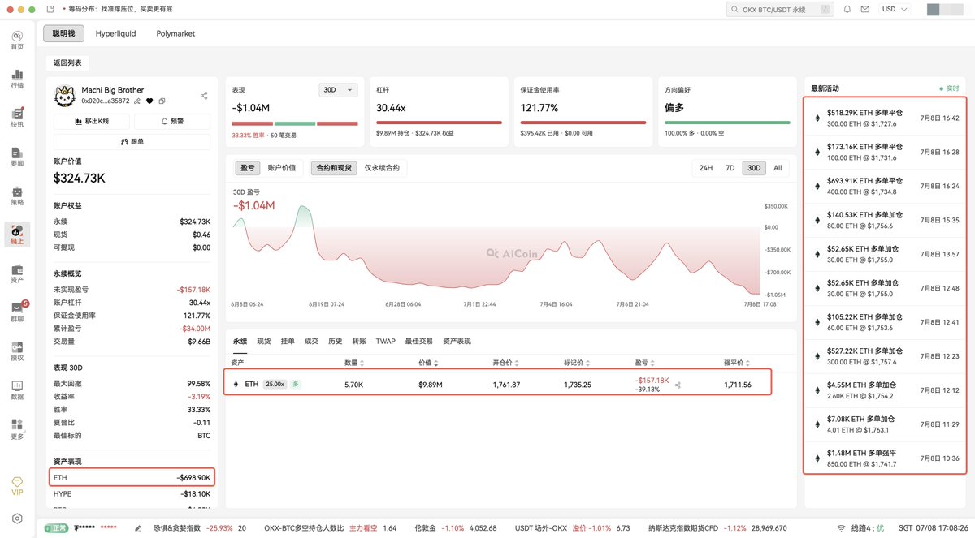This screenshot has height=538, width=975.
Task: Click the 实时 live indicator
Action: (949, 88)
